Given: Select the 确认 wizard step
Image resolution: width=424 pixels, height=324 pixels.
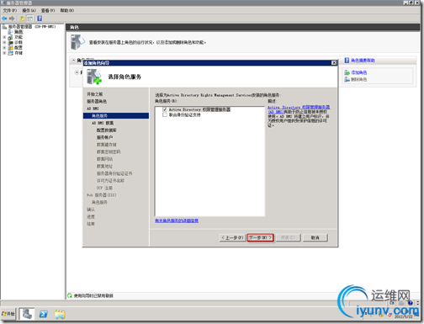Looking at the screenshot, I should coord(91,210).
